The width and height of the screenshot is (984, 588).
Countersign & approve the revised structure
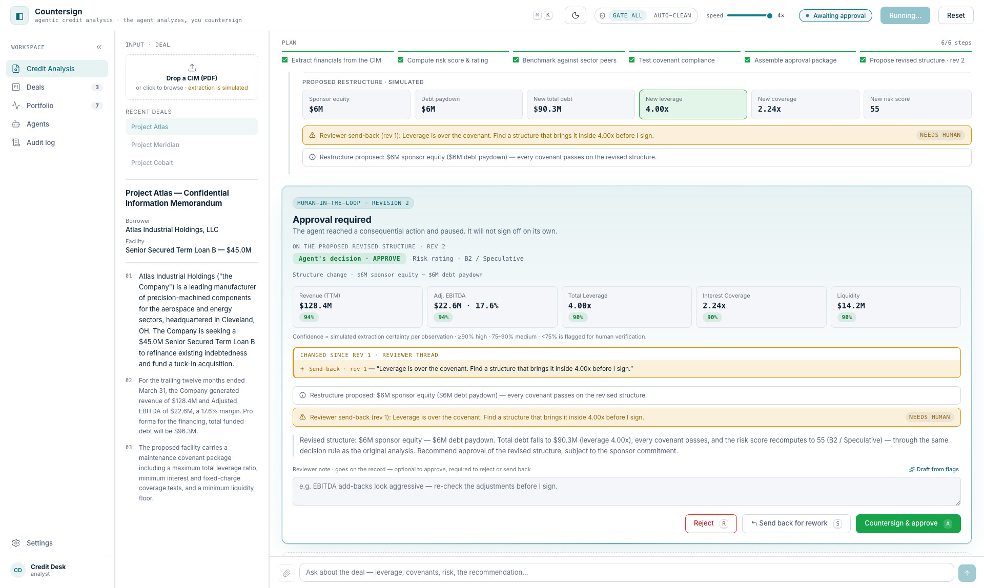tap(908, 523)
